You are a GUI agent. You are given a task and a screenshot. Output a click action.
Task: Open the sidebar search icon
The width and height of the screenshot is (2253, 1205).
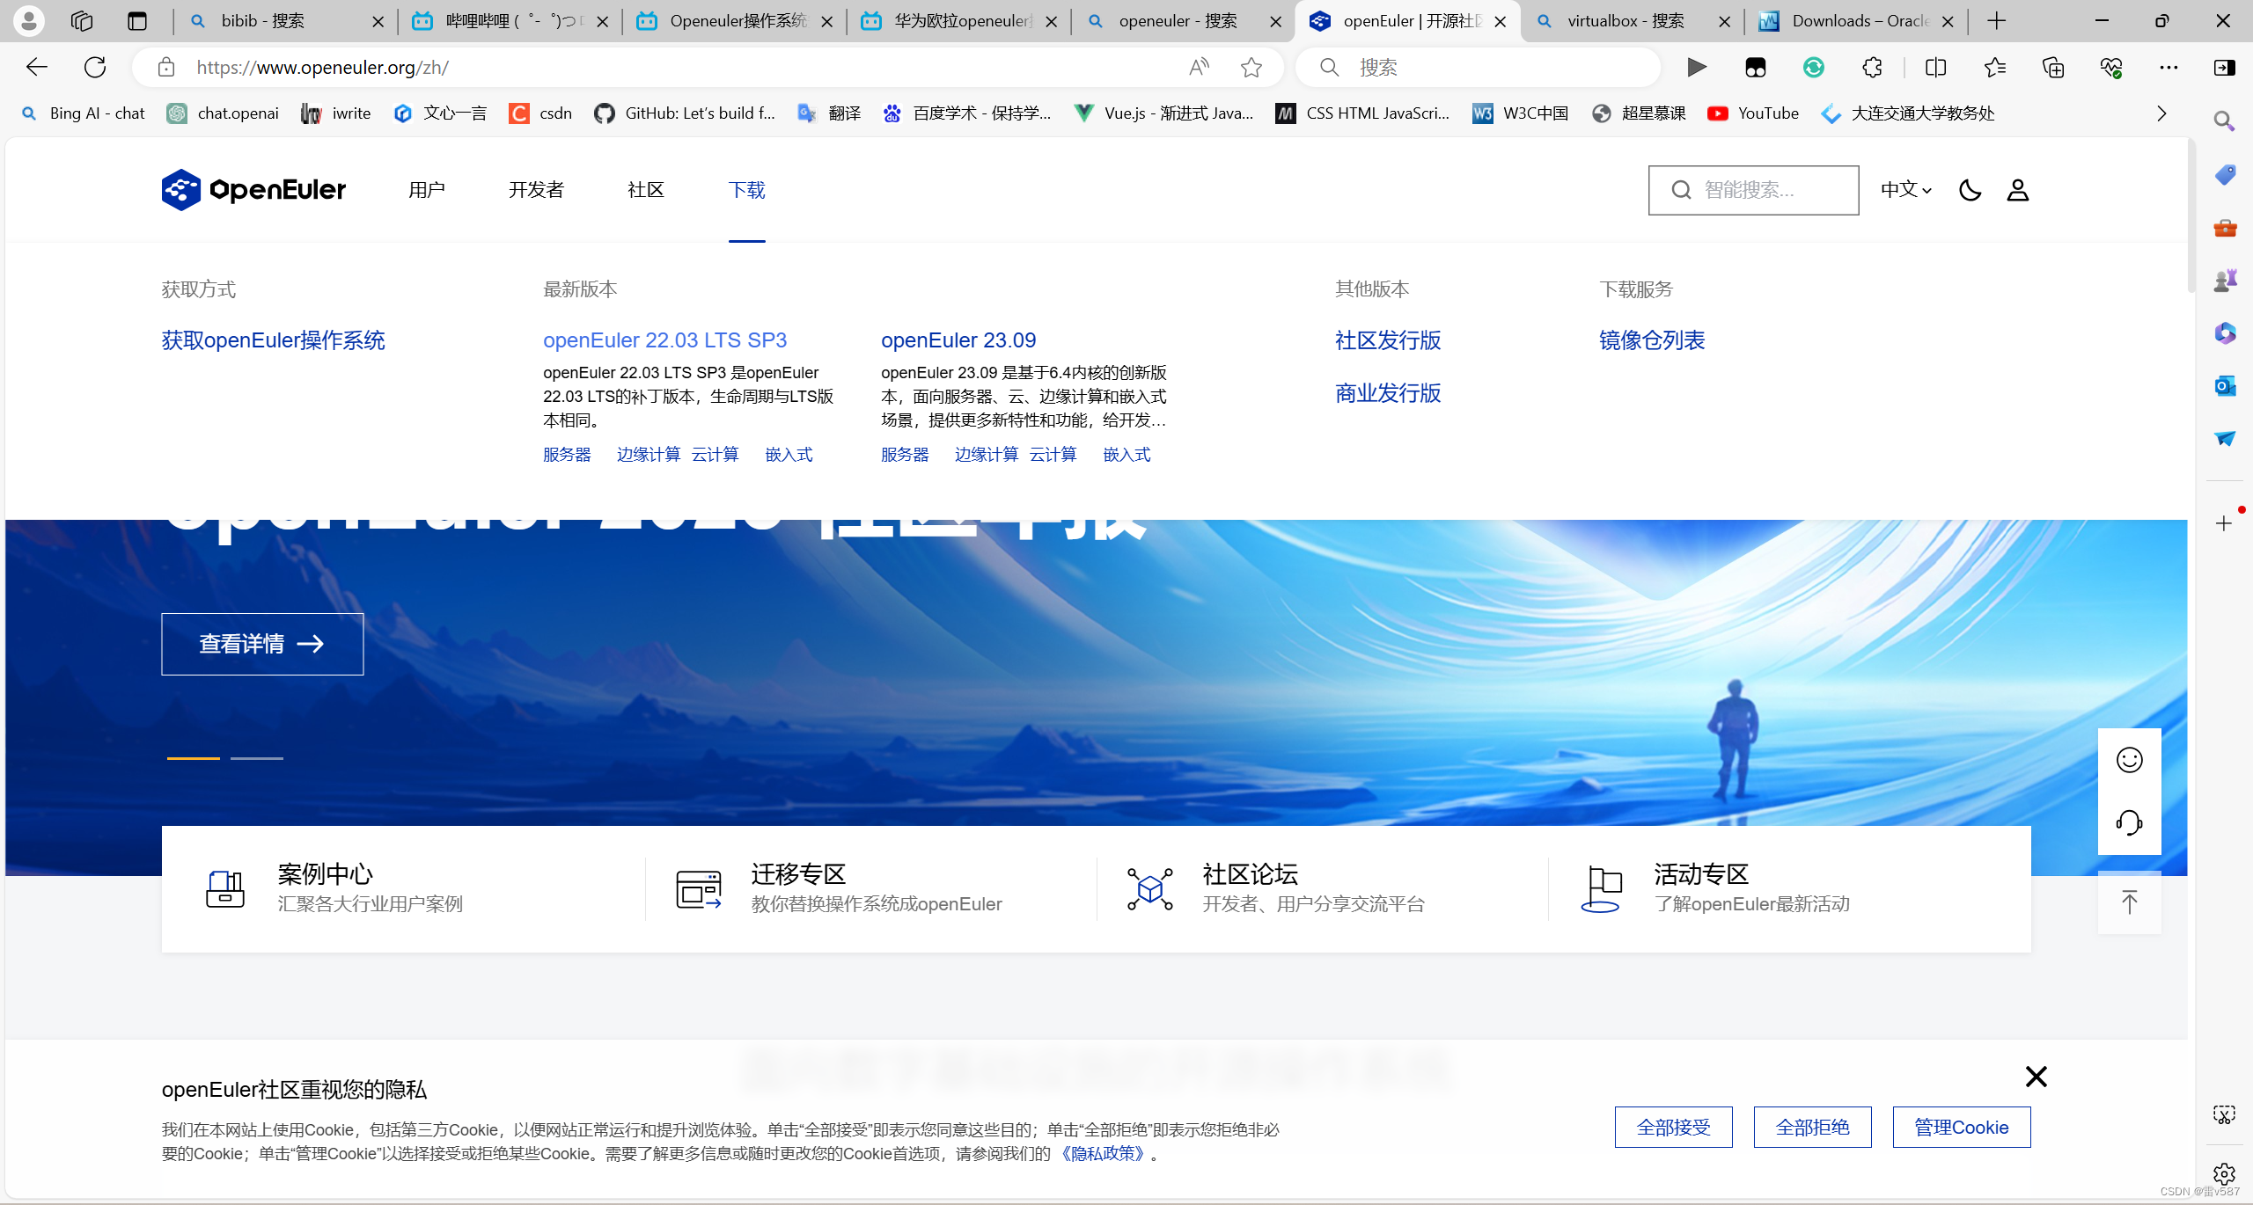pyautogui.click(x=2224, y=120)
